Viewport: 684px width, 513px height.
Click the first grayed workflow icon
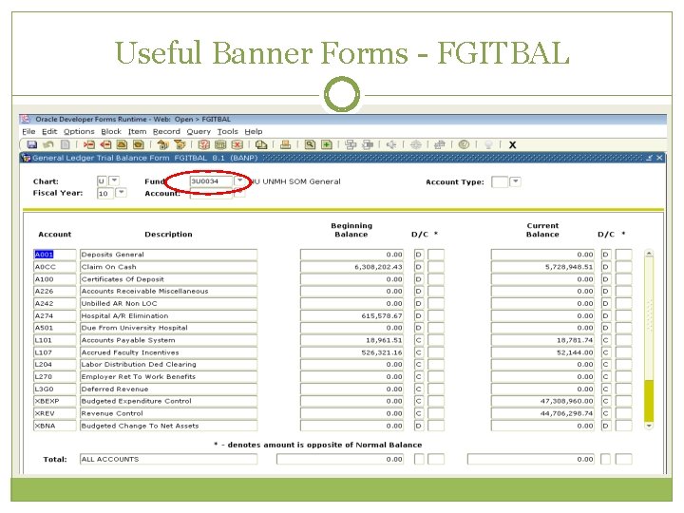click(351, 144)
